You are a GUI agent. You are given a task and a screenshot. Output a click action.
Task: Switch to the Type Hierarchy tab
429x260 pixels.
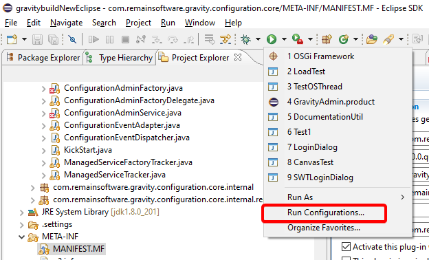[x=119, y=58]
